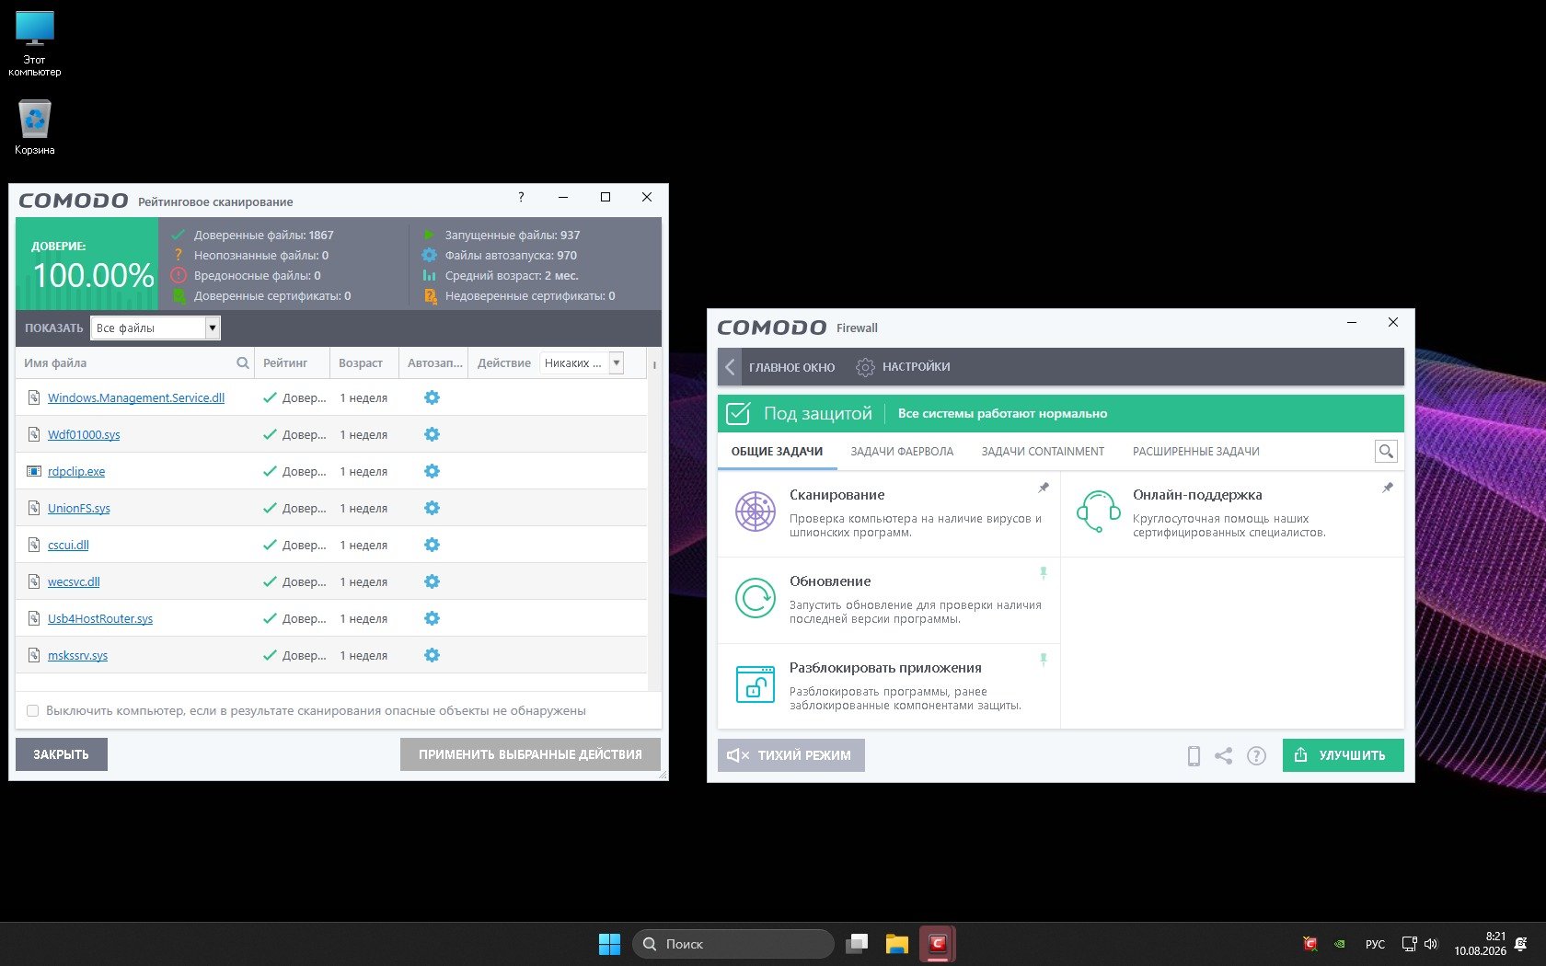Open the РАСШИРЕННЫЕ ЗАДАЧИ tab
The height and width of the screenshot is (966, 1546).
tap(1196, 452)
